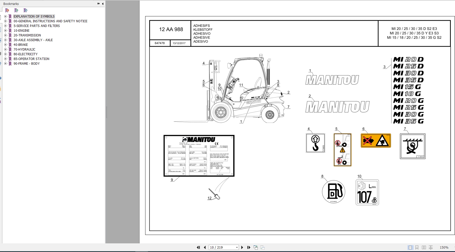Image resolution: width=455 pixels, height=252 pixels.
Task: Click the part number 647478 cell
Action: click(x=160, y=43)
